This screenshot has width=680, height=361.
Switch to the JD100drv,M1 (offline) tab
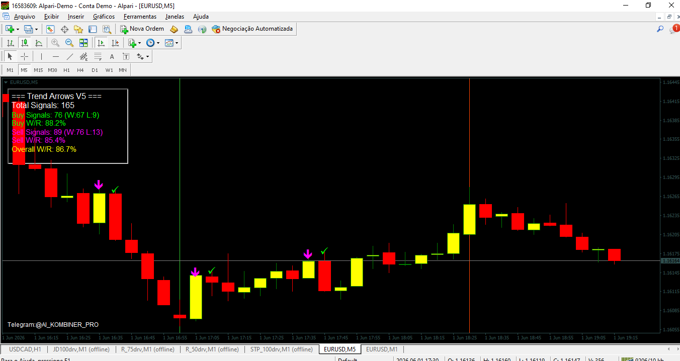pyautogui.click(x=81, y=349)
